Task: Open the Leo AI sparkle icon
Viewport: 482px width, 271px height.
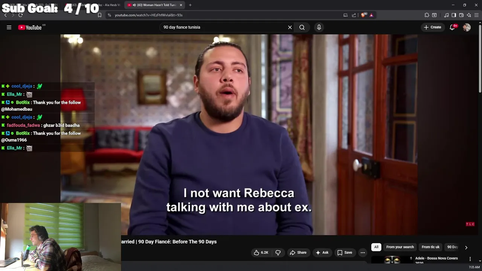Action: coord(469,15)
